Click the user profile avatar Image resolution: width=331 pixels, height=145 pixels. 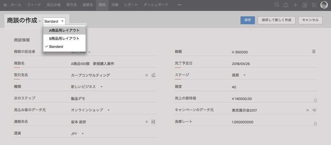pyautogui.click(x=324, y=5)
